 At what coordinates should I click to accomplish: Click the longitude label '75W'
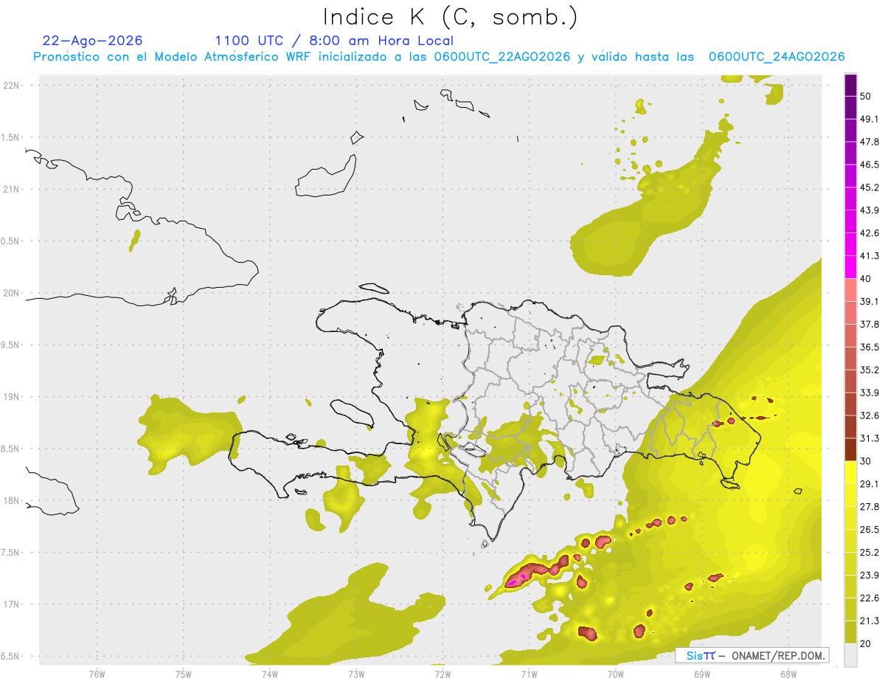coord(183,674)
